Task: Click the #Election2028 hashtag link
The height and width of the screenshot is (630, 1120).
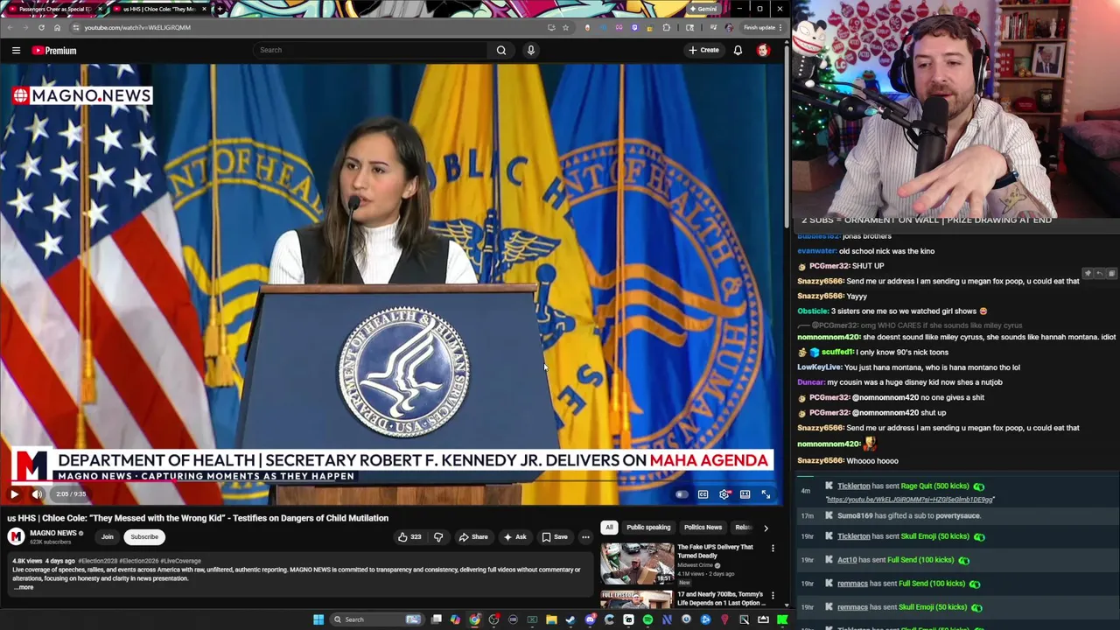Action: tap(96, 561)
